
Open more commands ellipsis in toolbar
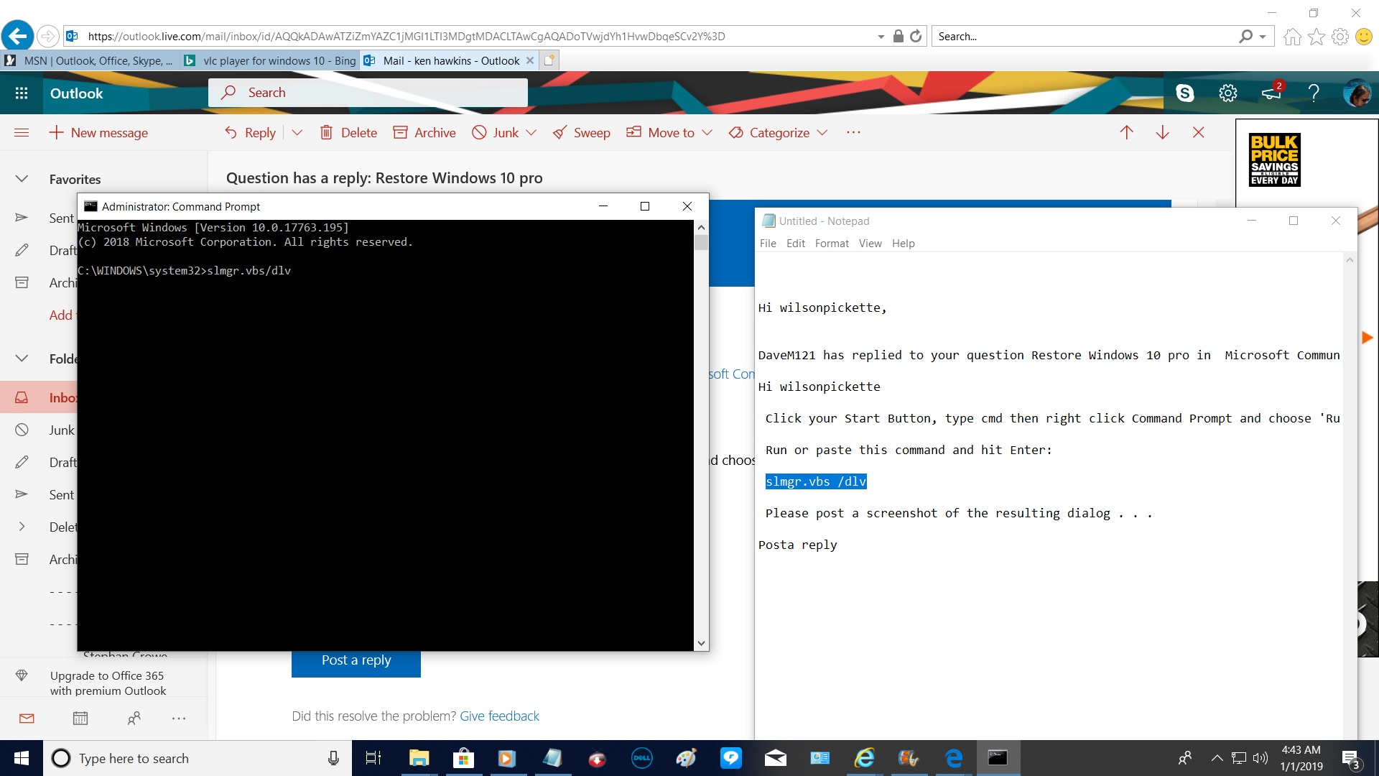[853, 132]
